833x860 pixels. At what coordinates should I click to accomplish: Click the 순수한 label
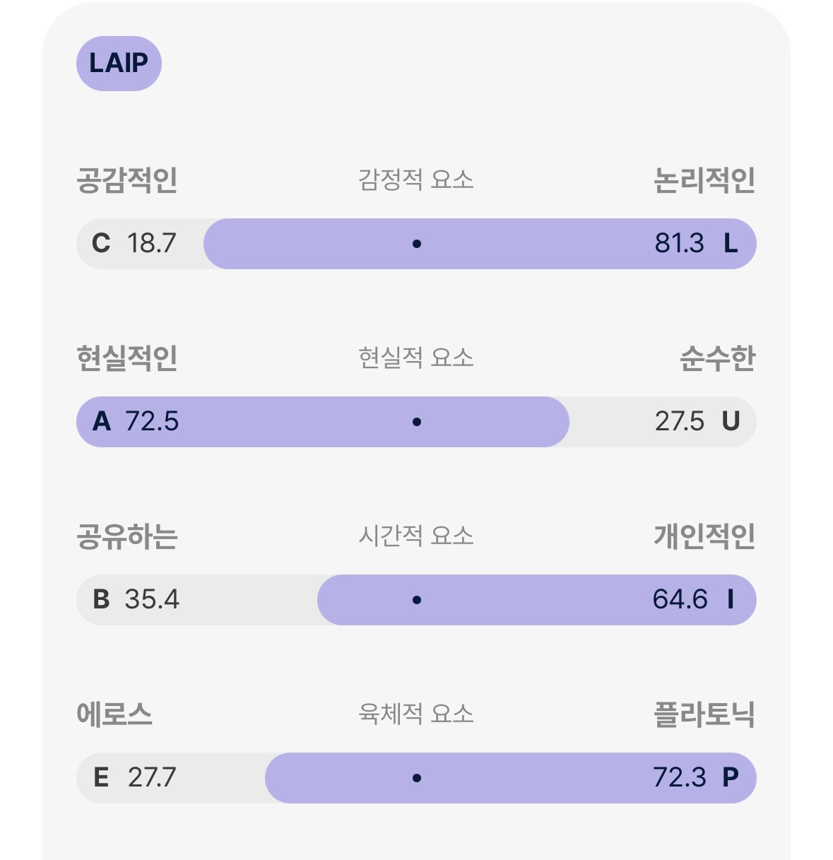718,358
